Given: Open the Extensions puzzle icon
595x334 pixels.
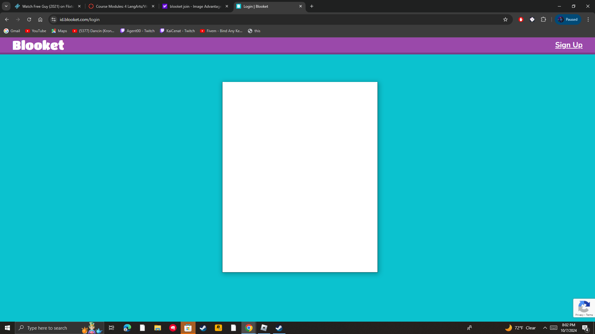Looking at the screenshot, I should pos(543,19).
